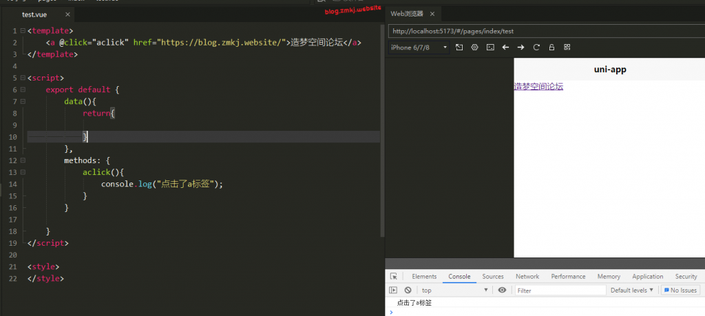The width and height of the screenshot is (705, 316).
Task: Click the editor vertical scrollbar
Action: [x=383, y=130]
